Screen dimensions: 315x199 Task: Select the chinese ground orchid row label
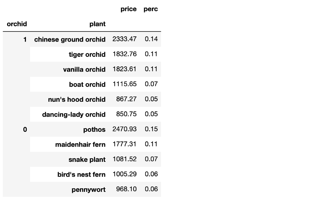[70, 39]
